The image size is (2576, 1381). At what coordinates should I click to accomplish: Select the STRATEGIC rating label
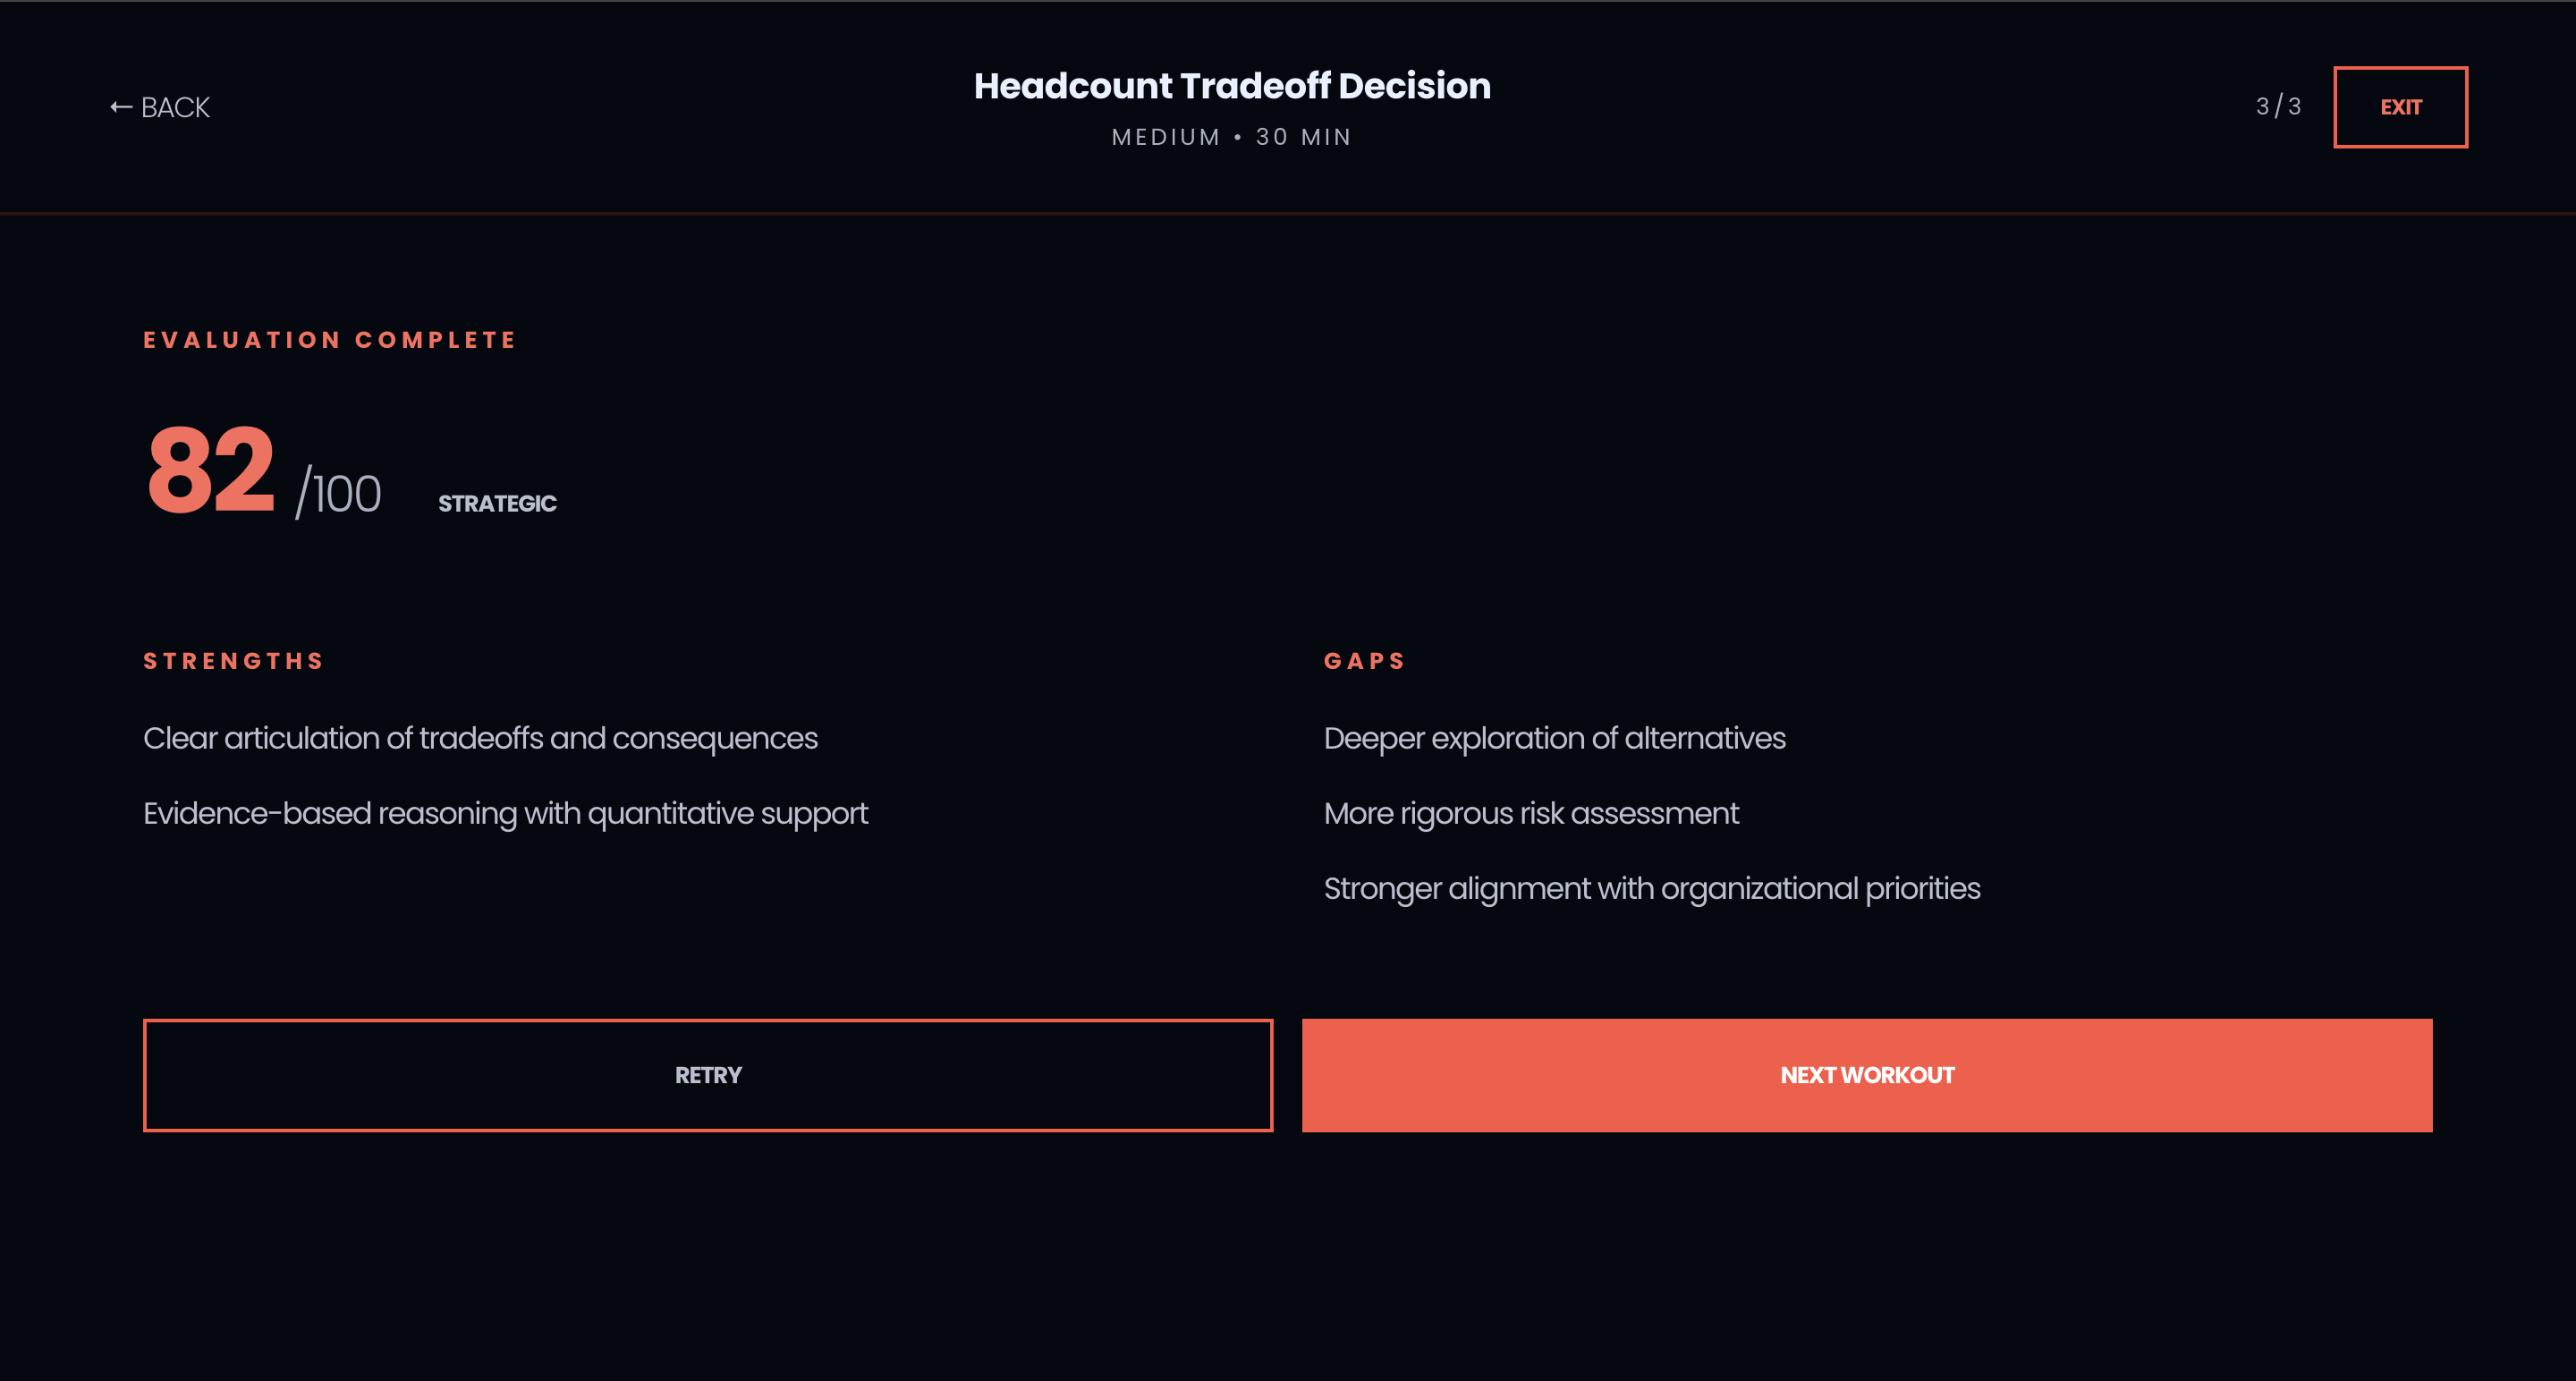(x=496, y=503)
